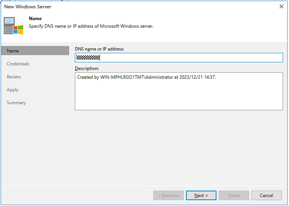Close the New Windows Server dialog
289x206 pixels.
(x=281, y=7)
